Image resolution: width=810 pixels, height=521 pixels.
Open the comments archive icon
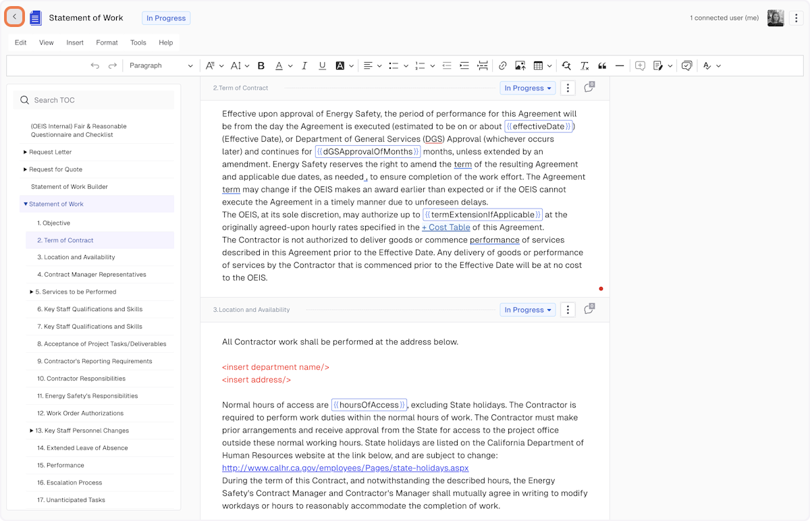click(686, 65)
